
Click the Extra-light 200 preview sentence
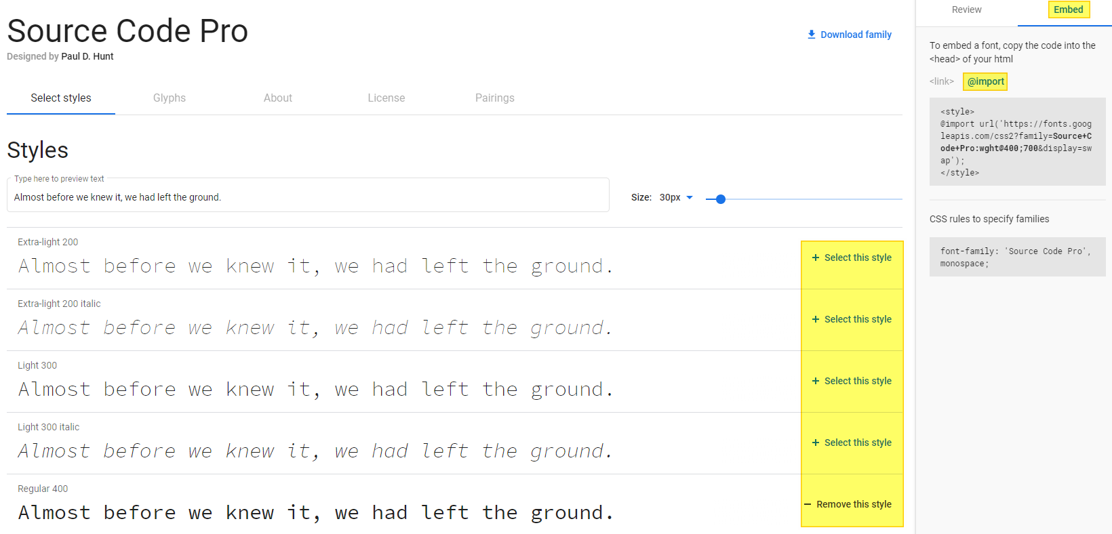[x=316, y=266]
